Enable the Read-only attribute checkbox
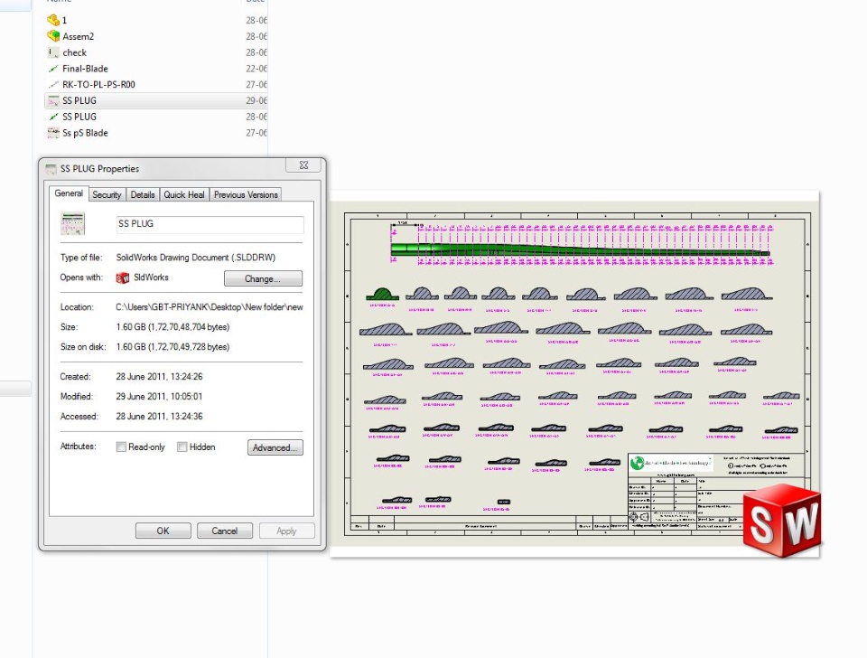The width and height of the screenshot is (867, 658). click(121, 446)
